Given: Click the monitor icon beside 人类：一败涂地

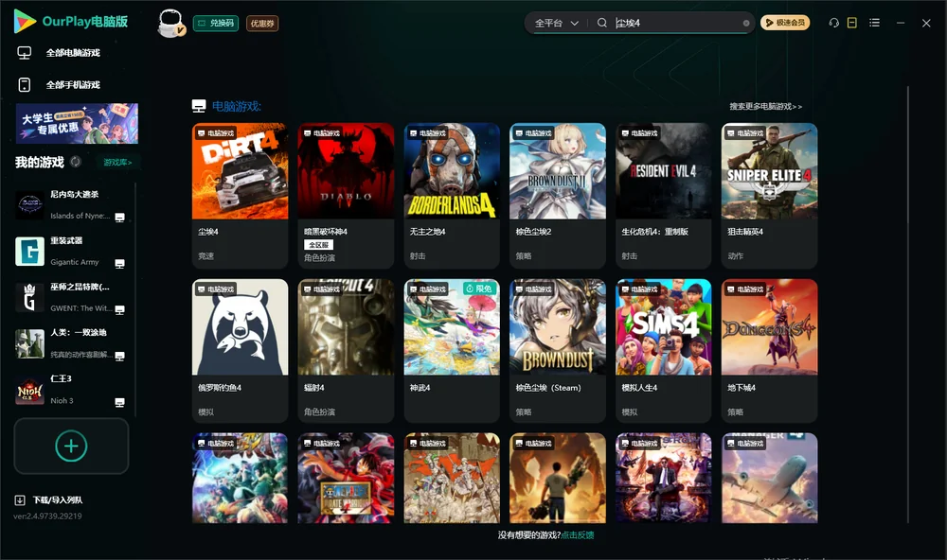Looking at the screenshot, I should (x=119, y=356).
